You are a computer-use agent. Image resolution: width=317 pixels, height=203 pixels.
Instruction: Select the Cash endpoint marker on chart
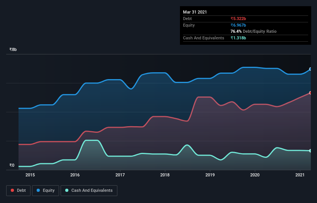[x=310, y=151]
